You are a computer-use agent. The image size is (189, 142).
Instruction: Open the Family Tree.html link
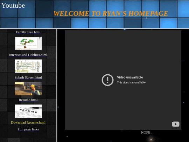(x=28, y=32)
